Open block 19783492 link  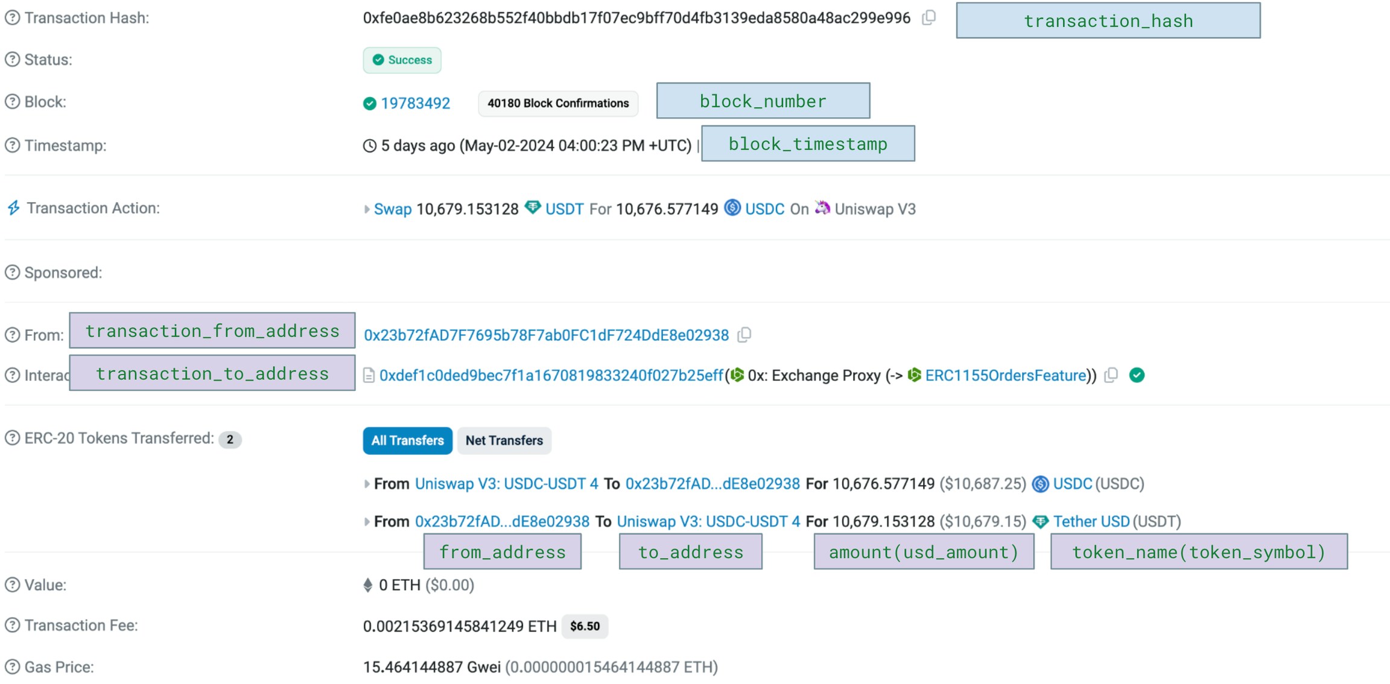coord(415,103)
